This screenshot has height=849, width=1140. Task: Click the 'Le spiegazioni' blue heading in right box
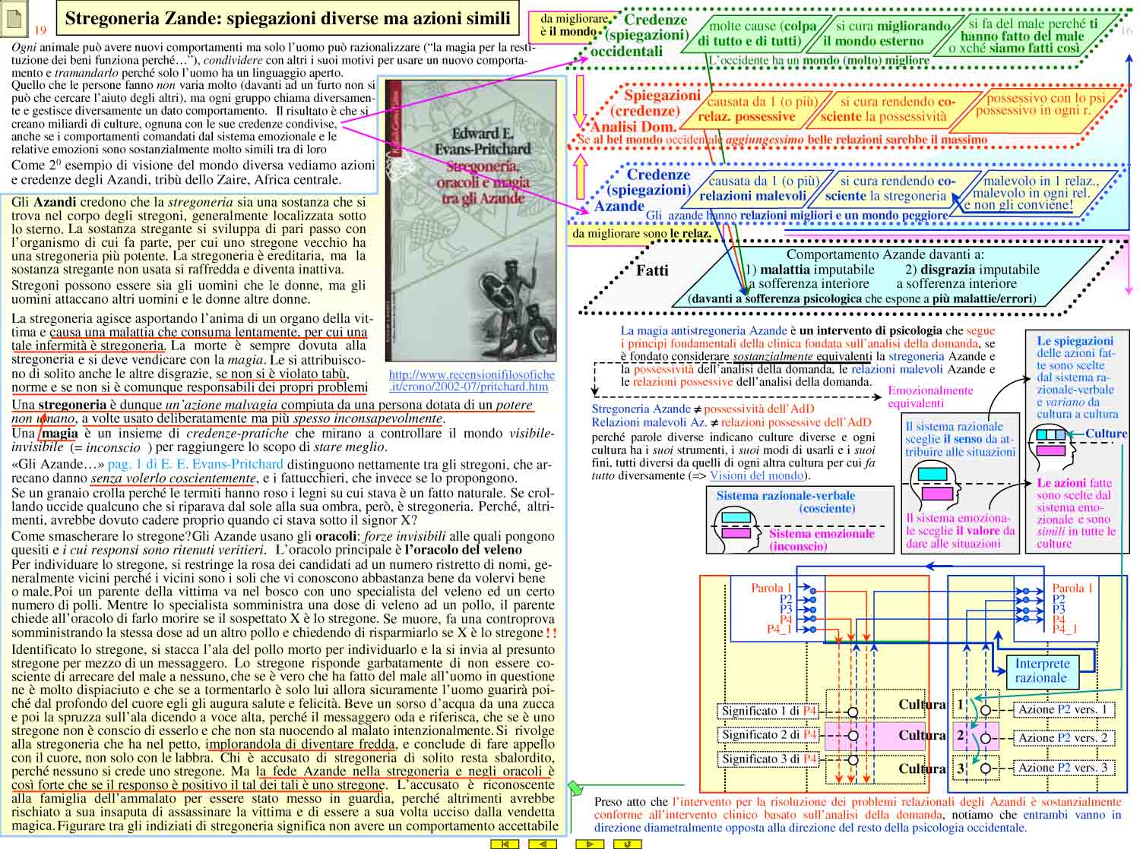tap(1075, 340)
